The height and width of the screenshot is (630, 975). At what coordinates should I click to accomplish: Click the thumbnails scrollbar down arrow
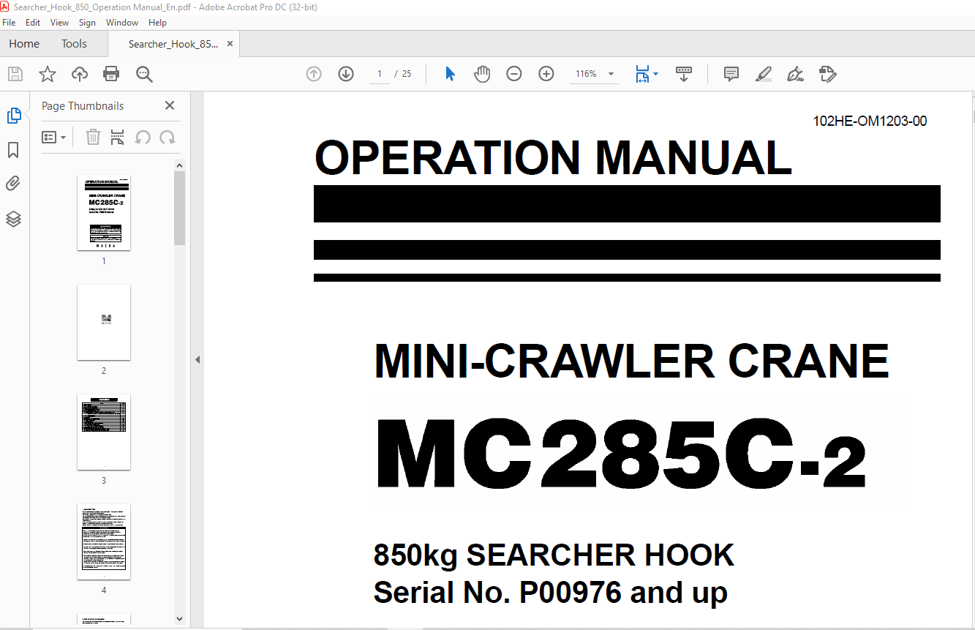point(180,619)
